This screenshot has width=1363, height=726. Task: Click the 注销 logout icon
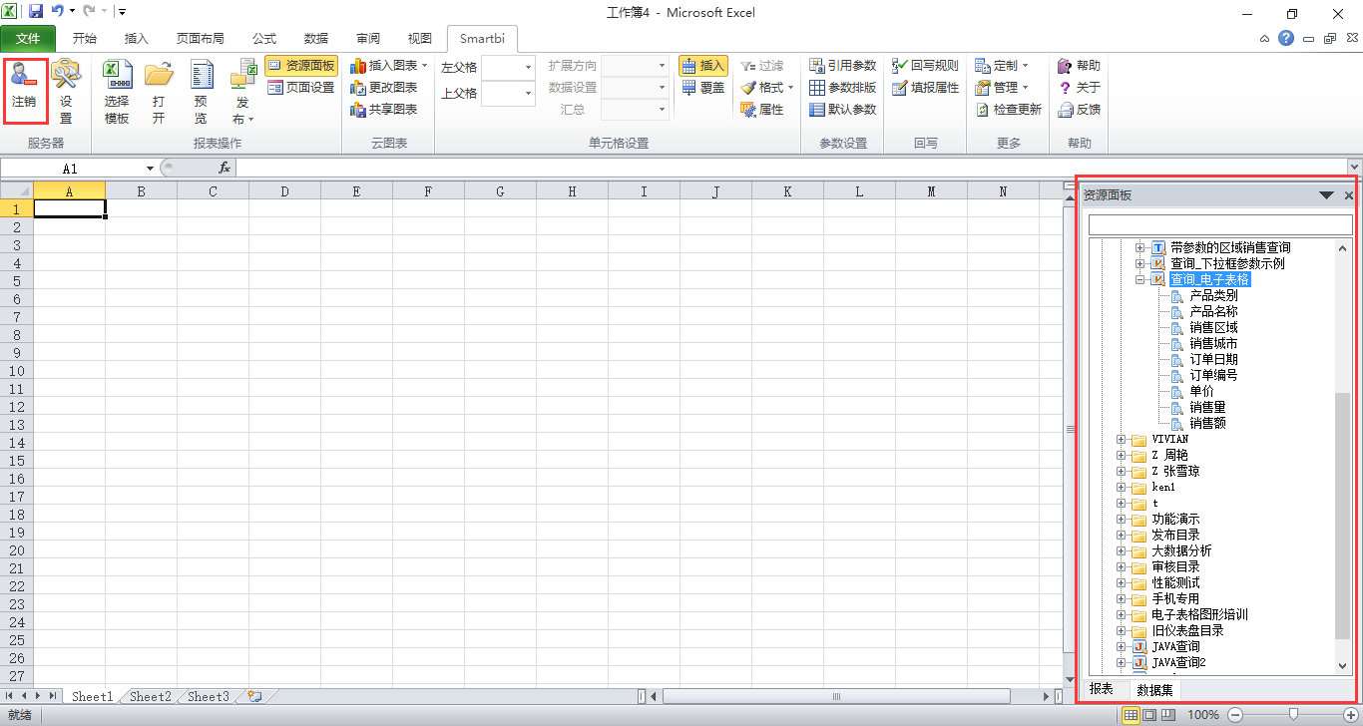(x=24, y=86)
